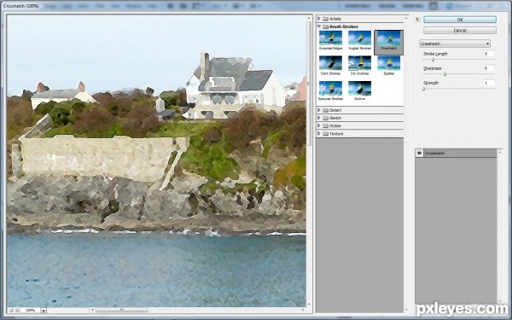Select the Spatter filter thumbnail
The image size is (512, 320).
(x=388, y=63)
